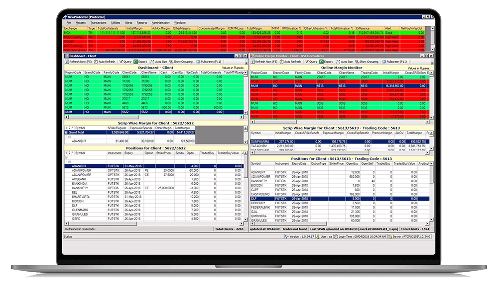The height and width of the screenshot is (295, 498).
Task: Select the GLENMARK row in Positions for Client 5622
Action: pyautogui.click(x=154, y=210)
